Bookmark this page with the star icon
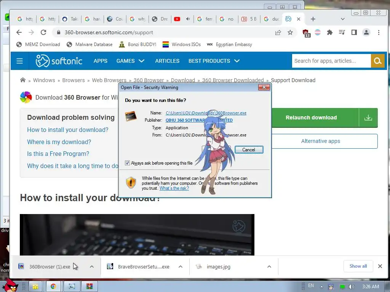 click(290, 32)
